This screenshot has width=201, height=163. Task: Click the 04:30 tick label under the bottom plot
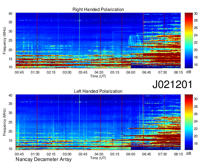(99, 154)
